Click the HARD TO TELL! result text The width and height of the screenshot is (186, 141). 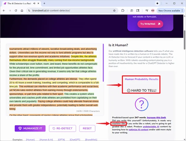pos(144,91)
